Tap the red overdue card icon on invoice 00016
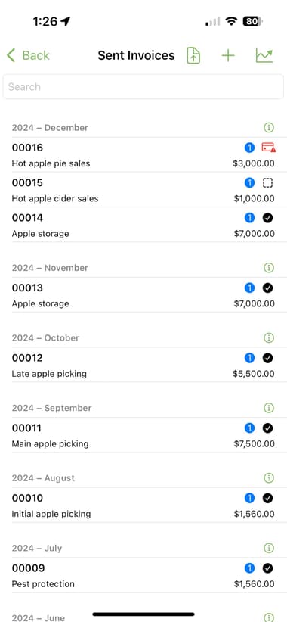The height and width of the screenshot is (622, 287). click(269, 148)
